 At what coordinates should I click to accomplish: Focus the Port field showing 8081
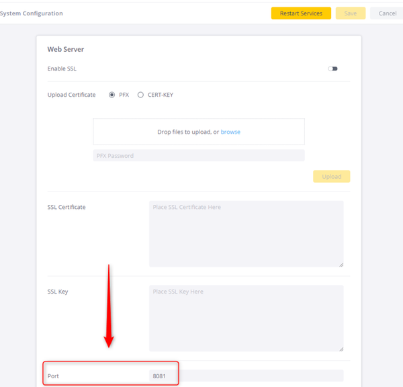pos(247,376)
